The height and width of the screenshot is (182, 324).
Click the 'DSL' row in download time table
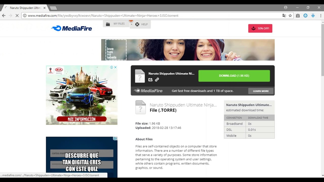(249, 130)
